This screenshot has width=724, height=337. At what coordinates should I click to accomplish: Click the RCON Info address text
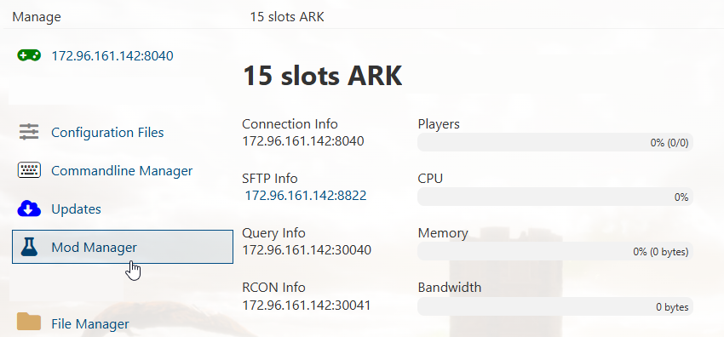tap(307, 305)
